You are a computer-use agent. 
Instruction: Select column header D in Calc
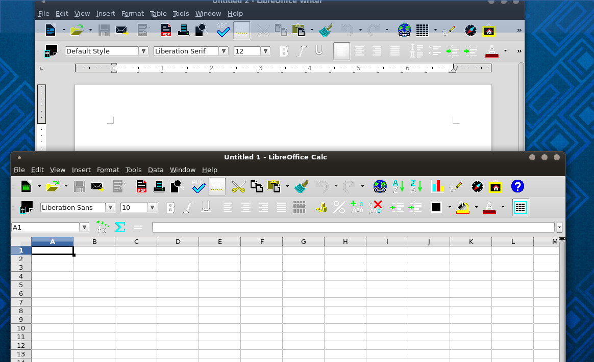tap(178, 241)
